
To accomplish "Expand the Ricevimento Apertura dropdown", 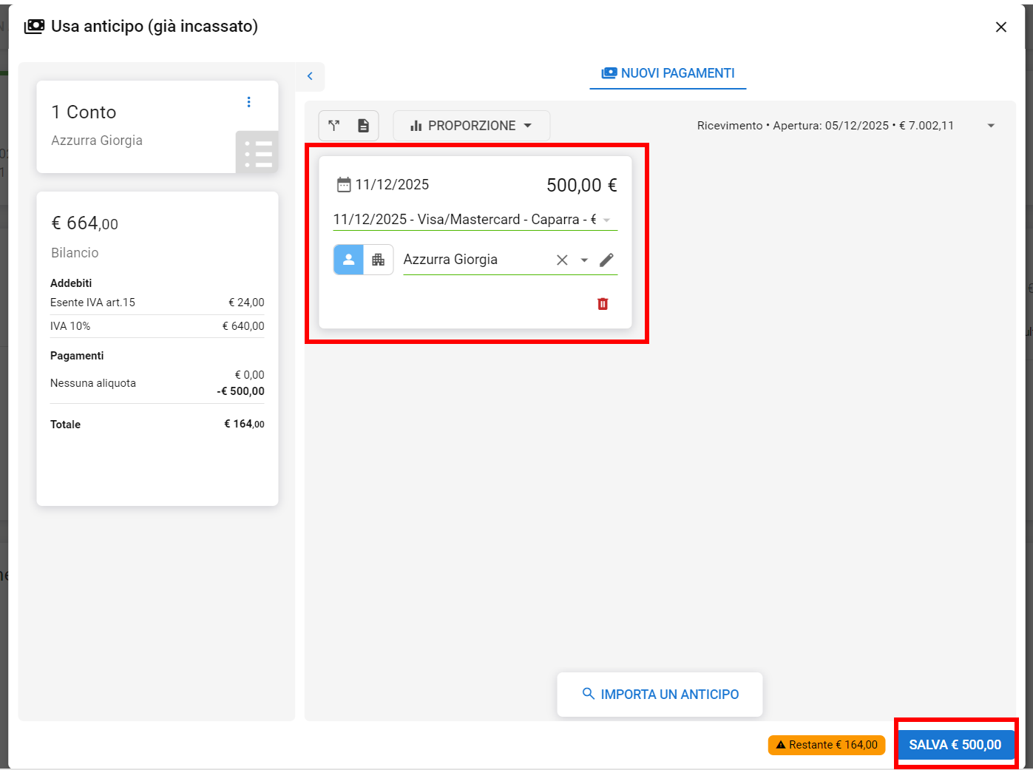I will [991, 126].
